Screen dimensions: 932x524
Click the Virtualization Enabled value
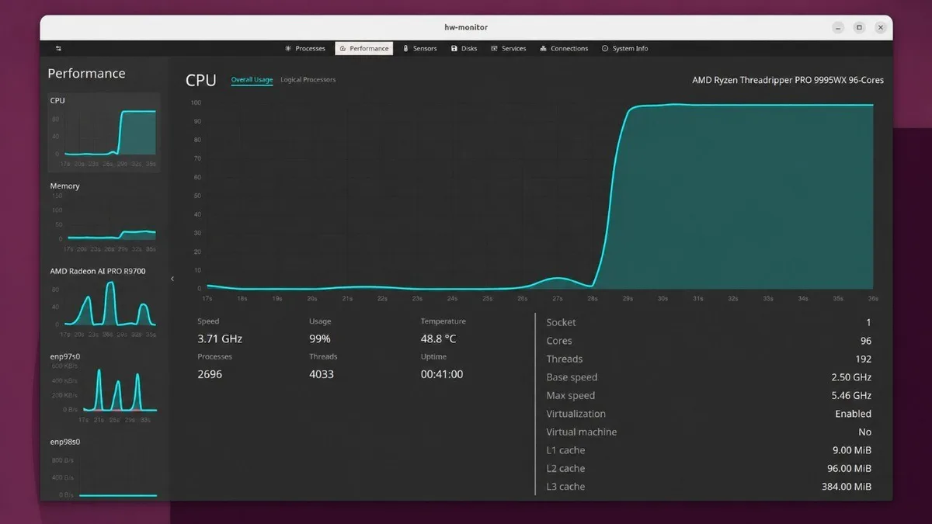click(854, 414)
